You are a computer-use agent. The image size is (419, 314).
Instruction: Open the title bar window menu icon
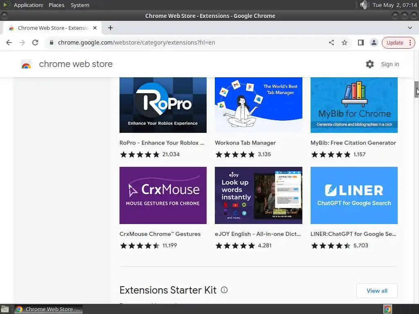[x=4, y=16]
